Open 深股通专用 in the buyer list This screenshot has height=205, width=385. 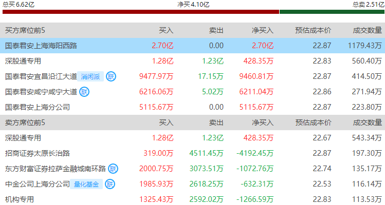coord(23,61)
